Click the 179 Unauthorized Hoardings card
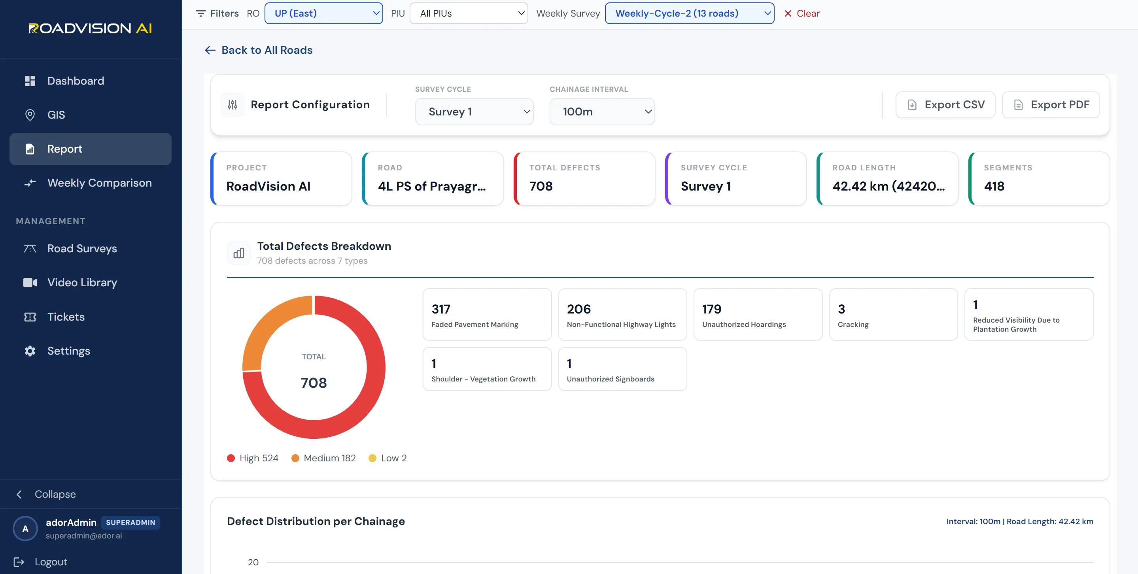Image resolution: width=1138 pixels, height=574 pixels. click(x=758, y=314)
